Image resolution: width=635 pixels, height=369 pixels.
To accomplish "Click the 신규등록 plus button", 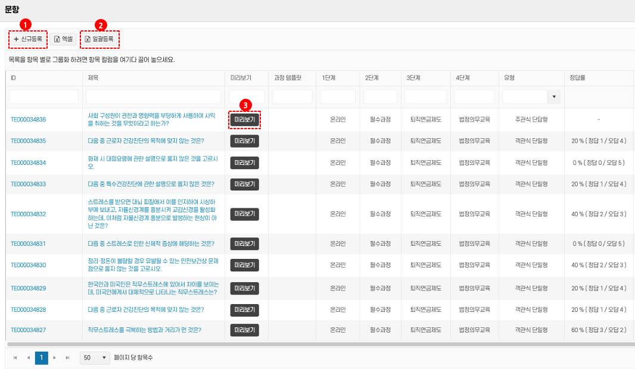I will click(x=27, y=39).
